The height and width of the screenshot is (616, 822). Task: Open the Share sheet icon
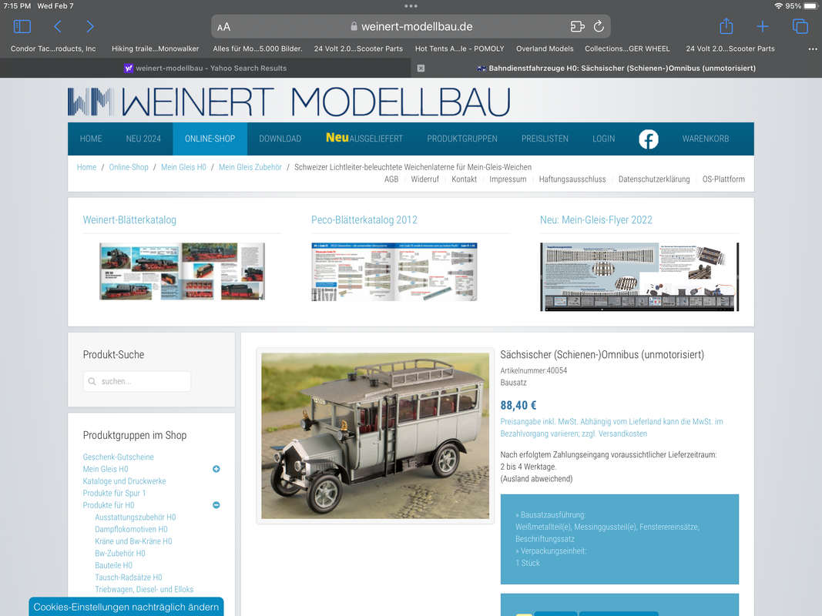pos(726,25)
